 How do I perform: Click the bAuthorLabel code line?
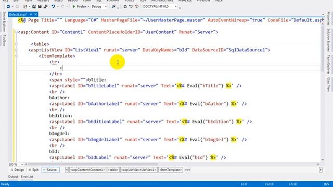[x=148, y=104]
